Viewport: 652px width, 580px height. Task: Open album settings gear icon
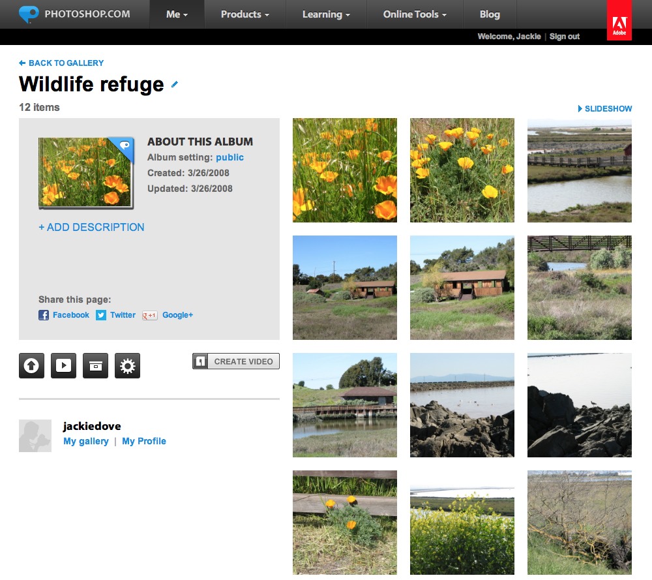tap(128, 366)
